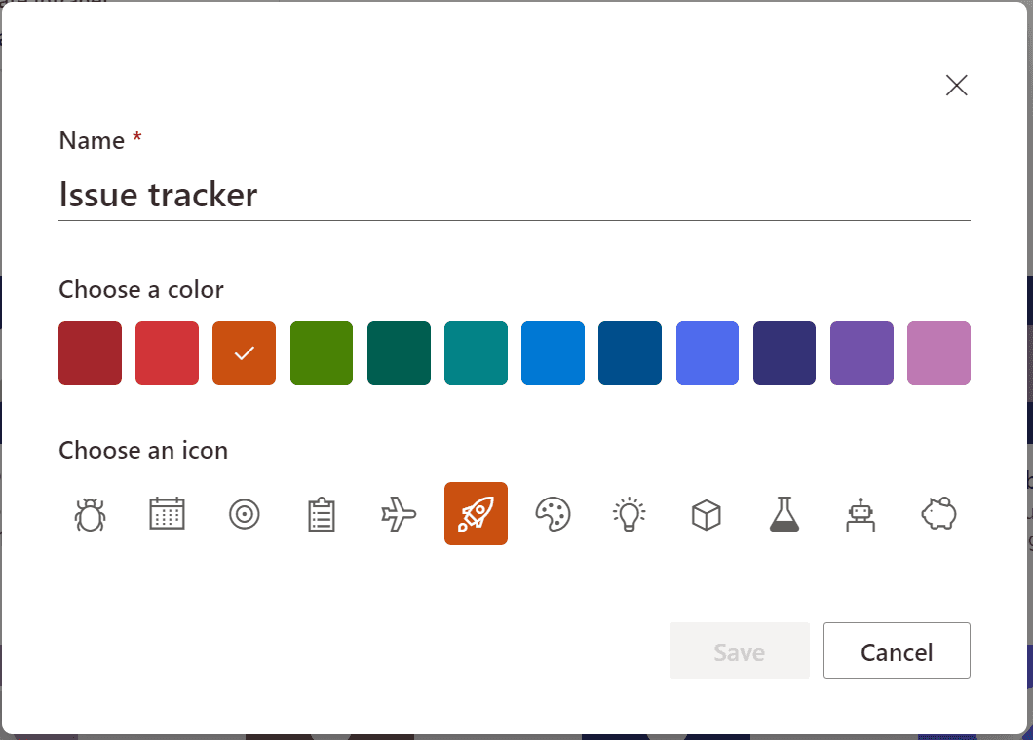Image resolution: width=1033 pixels, height=740 pixels.
Task: Select the dark green color swatch
Action: pos(399,352)
